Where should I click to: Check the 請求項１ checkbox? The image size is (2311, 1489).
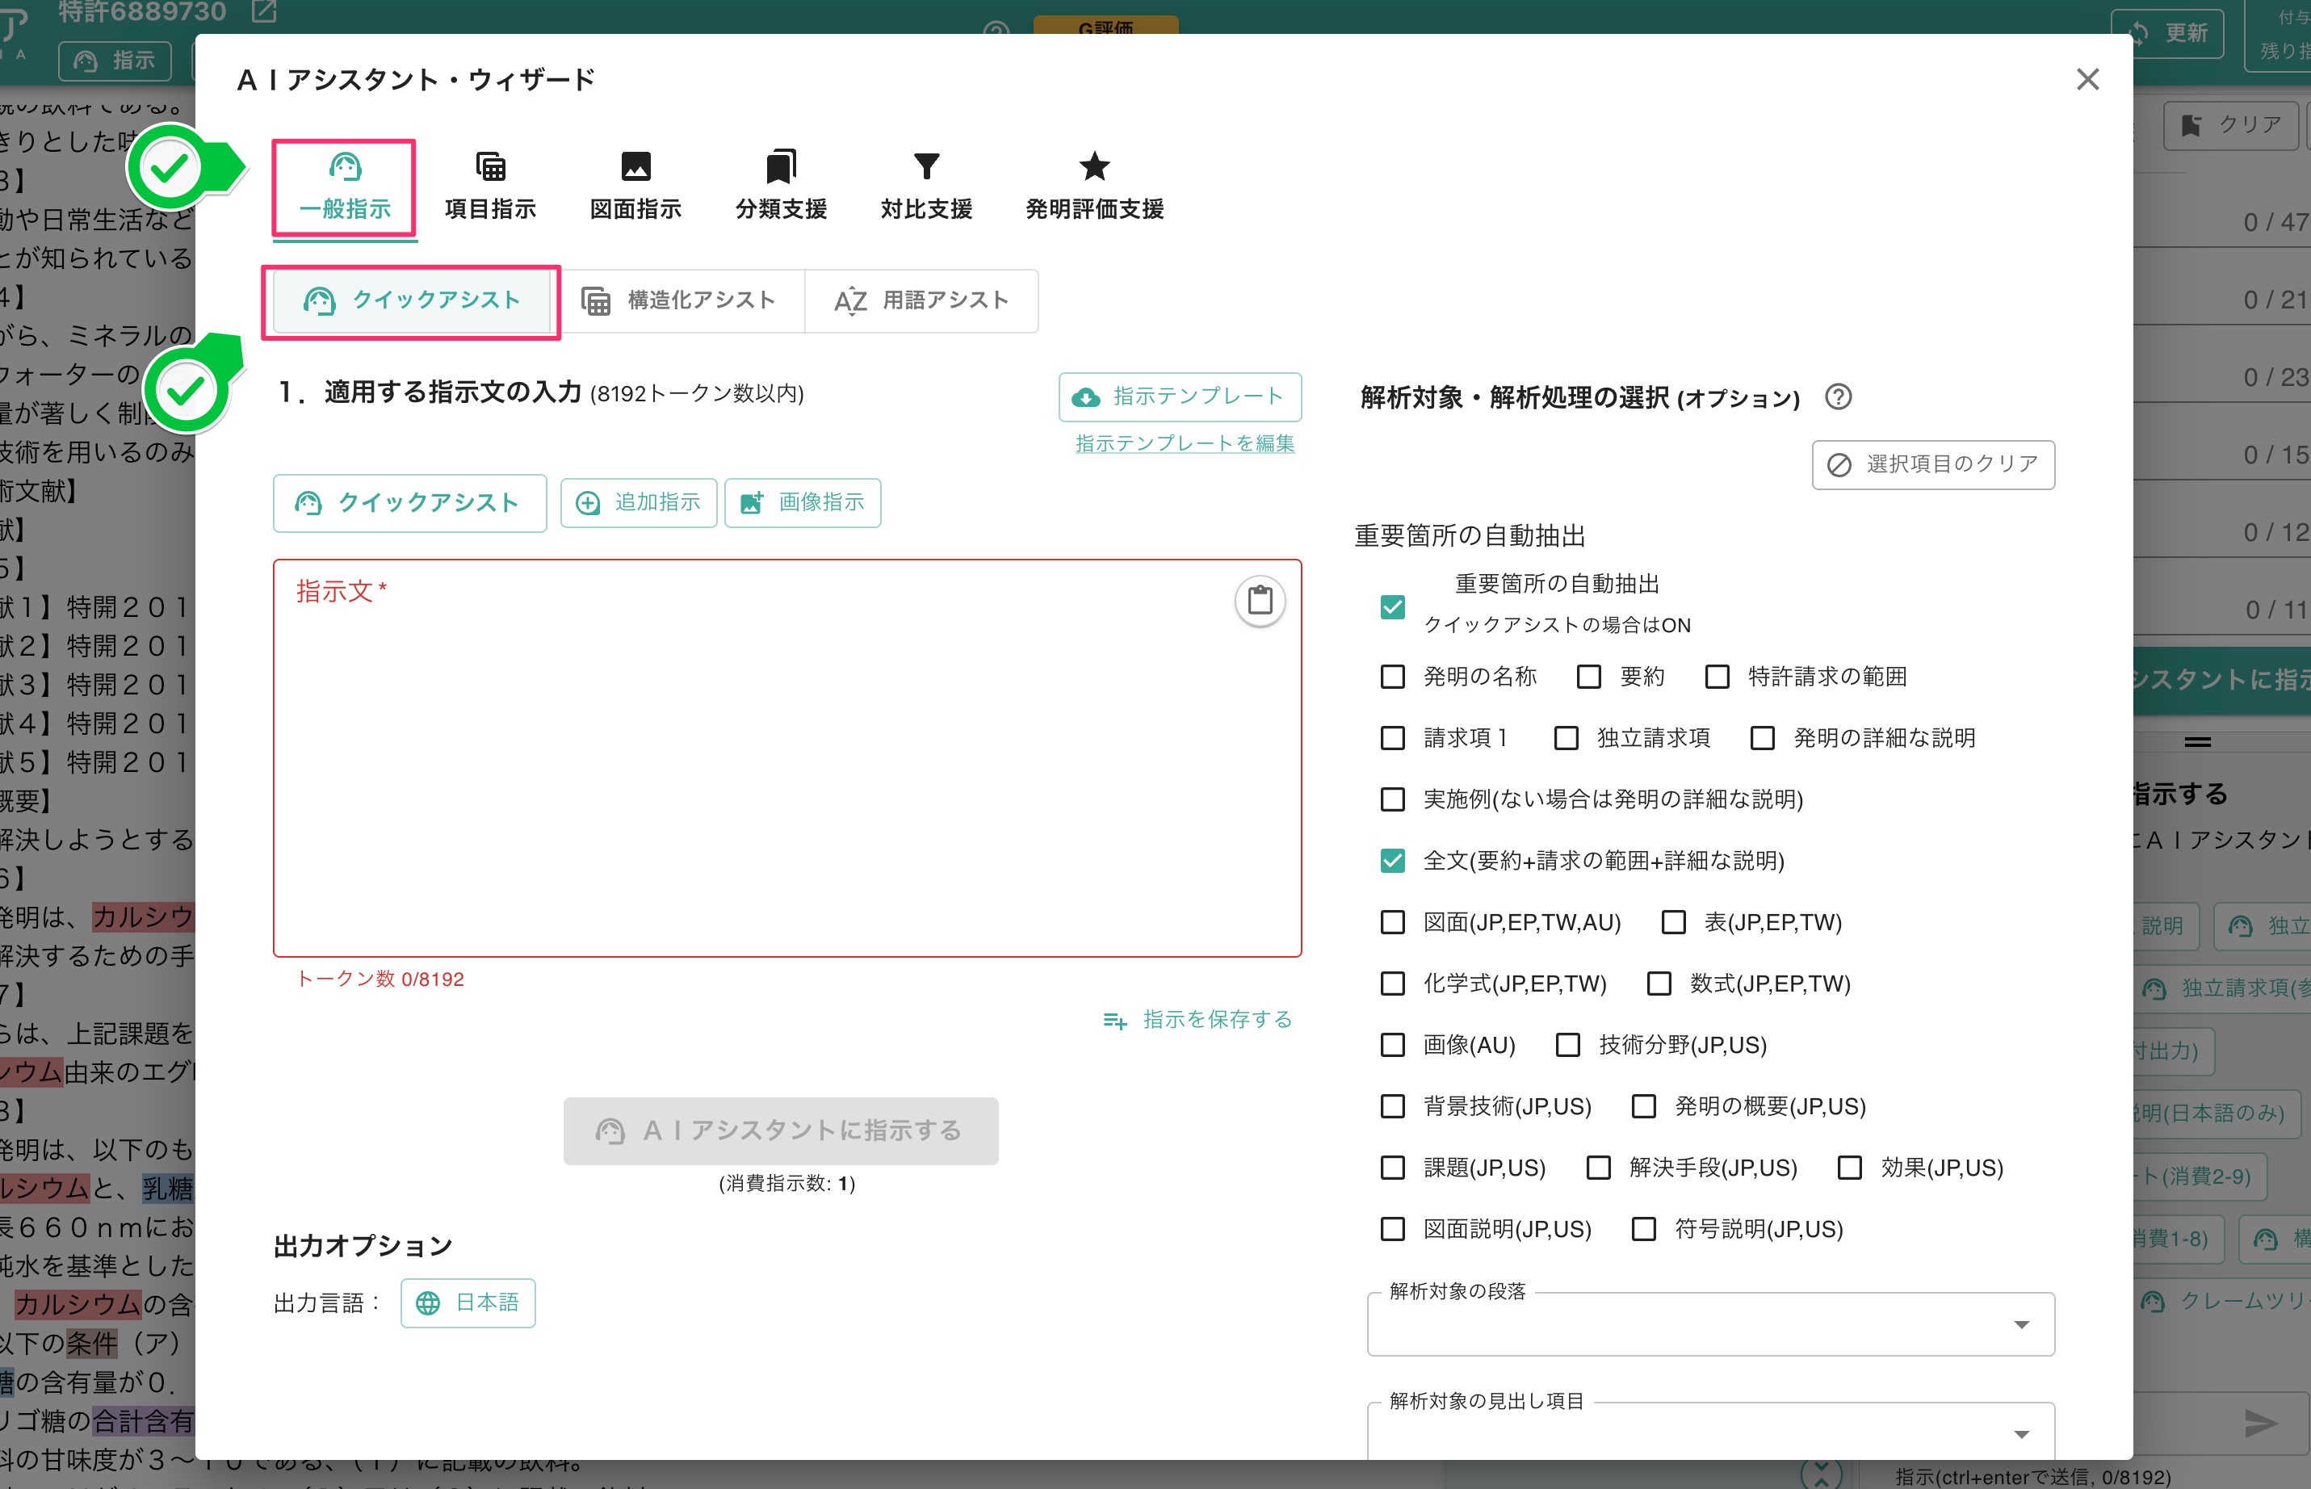1392,738
